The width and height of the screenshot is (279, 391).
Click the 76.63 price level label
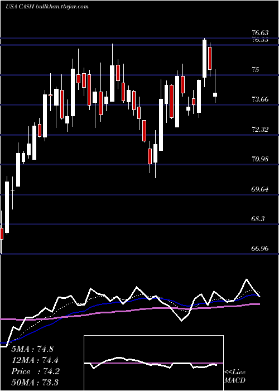point(260,32)
